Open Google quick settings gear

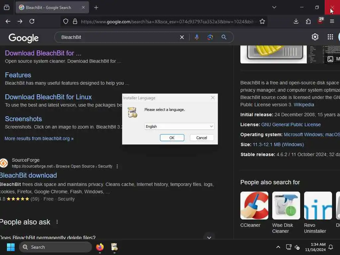click(x=315, y=37)
